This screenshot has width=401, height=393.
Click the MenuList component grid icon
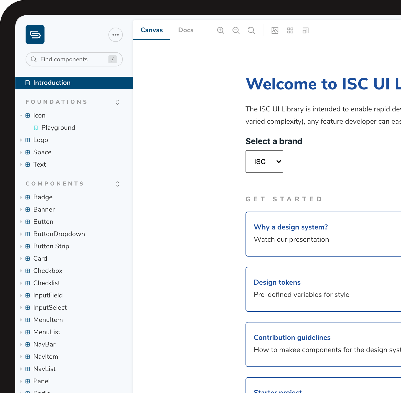tap(28, 332)
